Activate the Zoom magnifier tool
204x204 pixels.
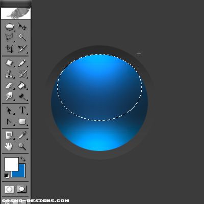coord(22,146)
